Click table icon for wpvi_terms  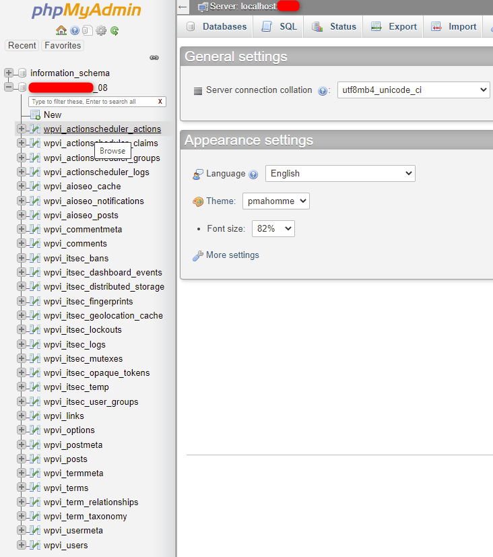[x=35, y=488]
